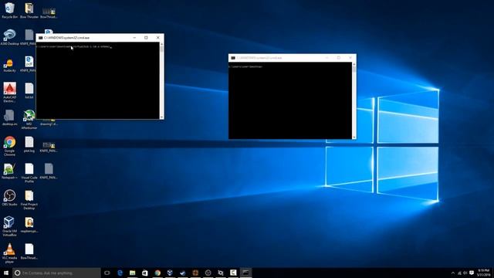
Task: Select the raspberrypi desktop icon
Action: click(29, 225)
